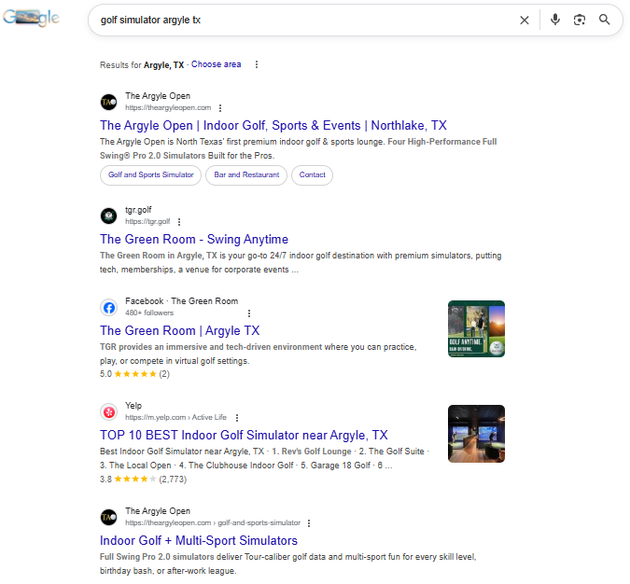Click the Choose area link

216,64
